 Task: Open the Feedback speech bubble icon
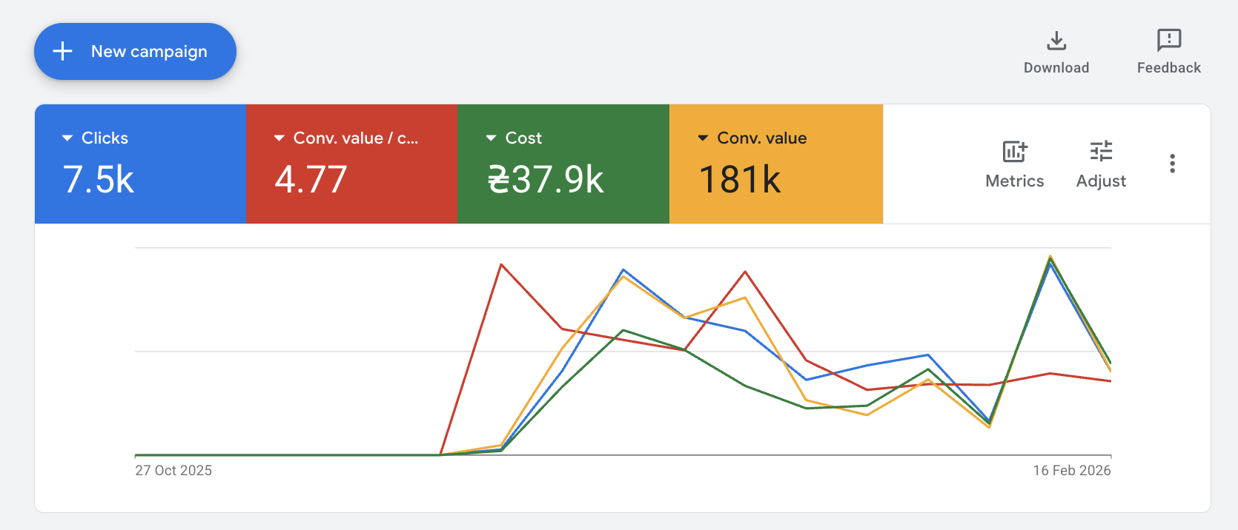1168,40
